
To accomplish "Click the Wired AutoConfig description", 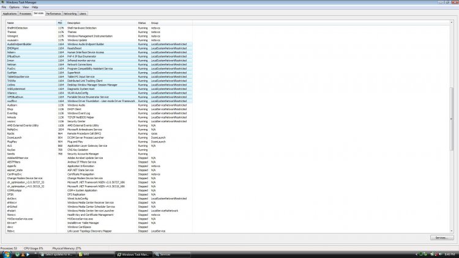I will (78, 199).
